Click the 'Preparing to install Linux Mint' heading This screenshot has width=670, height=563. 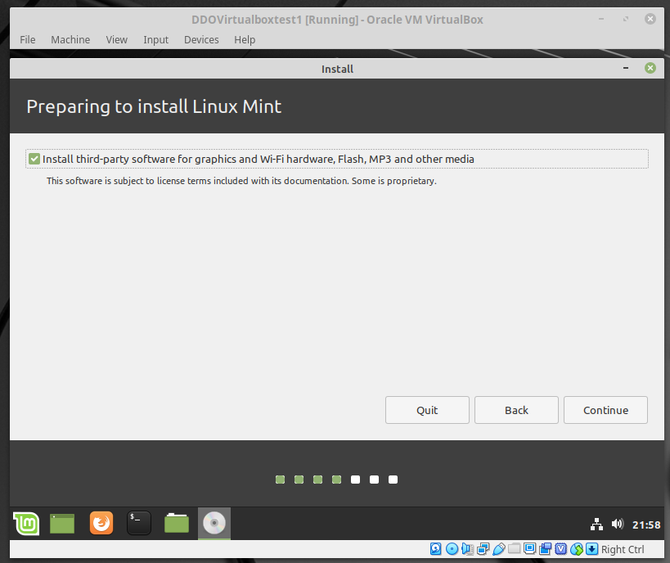pos(154,106)
